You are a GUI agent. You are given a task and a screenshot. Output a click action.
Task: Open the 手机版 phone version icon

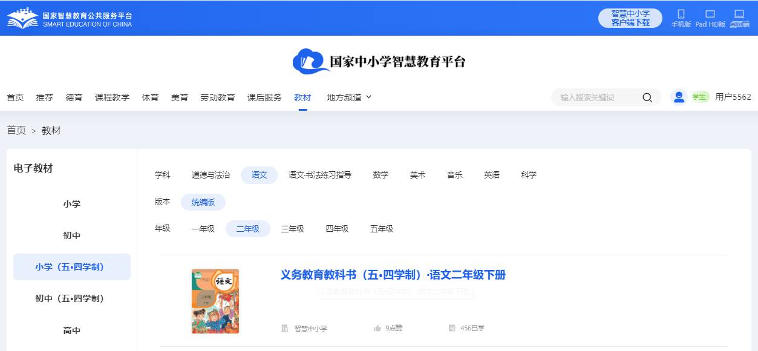click(681, 14)
